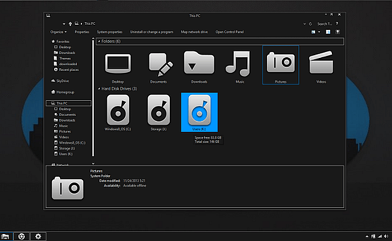
Task: Select the Videos clapperboard icon
Action: tap(321, 65)
